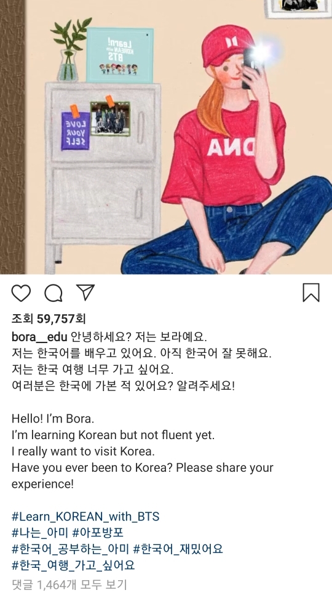Open hashtag #한국어_재밌어요
Viewport: 332px width, 598px height.
(178, 549)
